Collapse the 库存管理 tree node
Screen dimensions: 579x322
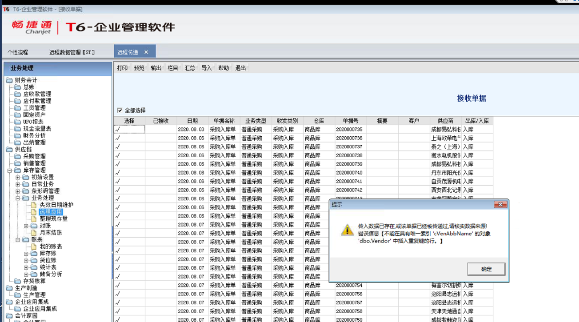[10, 170]
